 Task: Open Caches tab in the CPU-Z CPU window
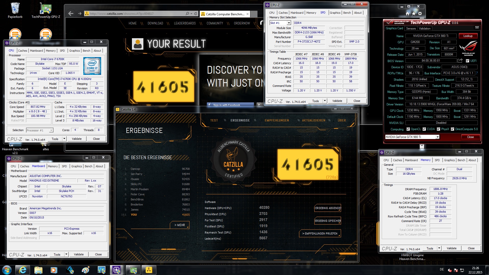23,51
